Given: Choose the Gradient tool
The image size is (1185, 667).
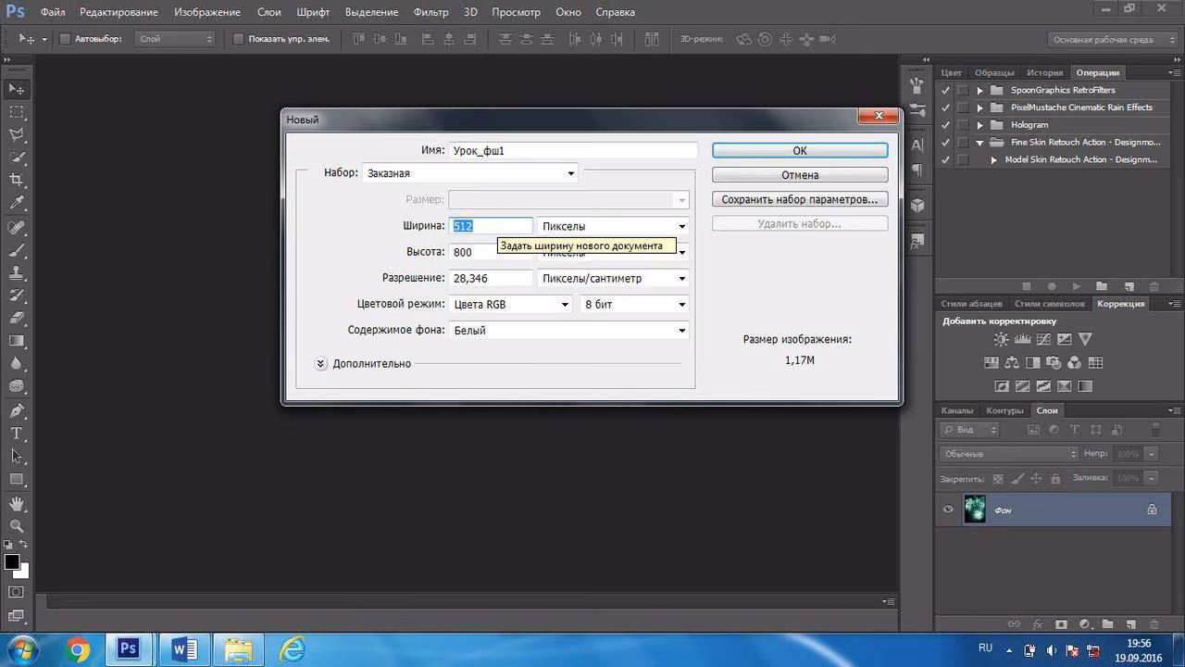Looking at the screenshot, I should pos(17,342).
